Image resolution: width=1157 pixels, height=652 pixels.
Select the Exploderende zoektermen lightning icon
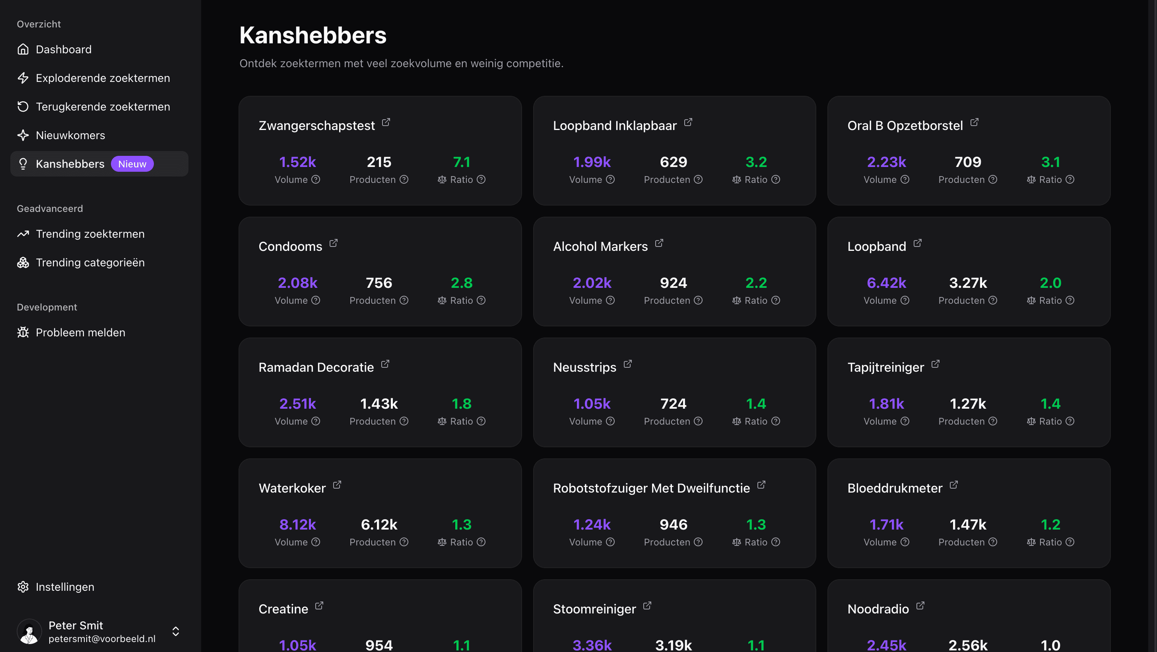pos(23,78)
